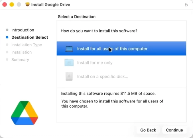
Task: Click the Installation Type step
Action: tap(27, 45)
